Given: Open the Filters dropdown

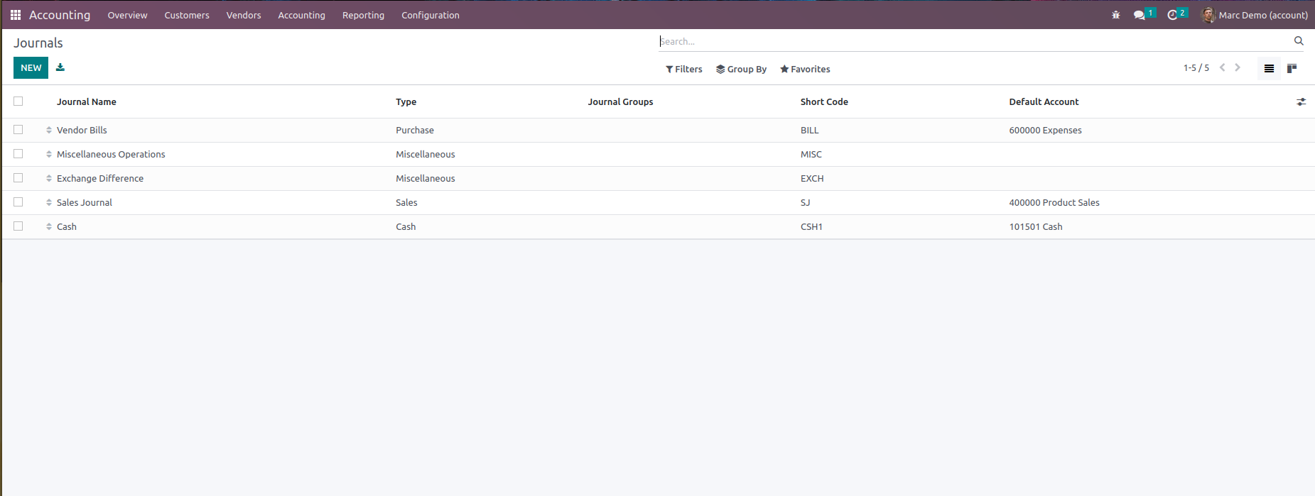Looking at the screenshot, I should [x=684, y=70].
